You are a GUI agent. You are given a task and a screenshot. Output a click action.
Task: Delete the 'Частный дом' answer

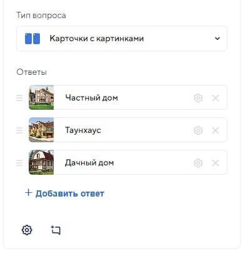216,98
